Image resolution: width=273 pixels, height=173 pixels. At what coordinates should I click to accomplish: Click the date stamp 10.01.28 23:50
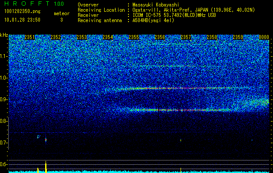point(22,20)
